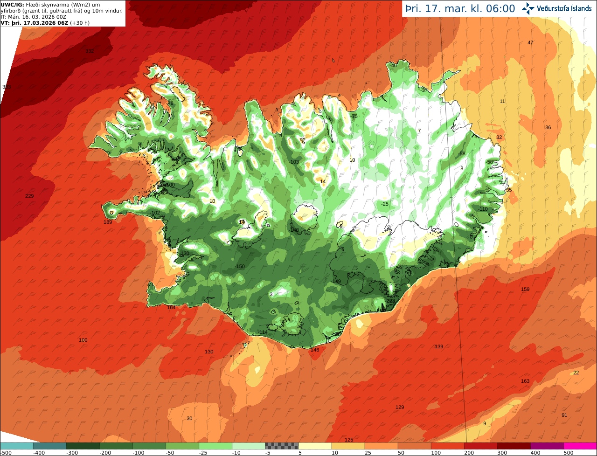Click the '159' value southeast of Iceland

coord(525,289)
